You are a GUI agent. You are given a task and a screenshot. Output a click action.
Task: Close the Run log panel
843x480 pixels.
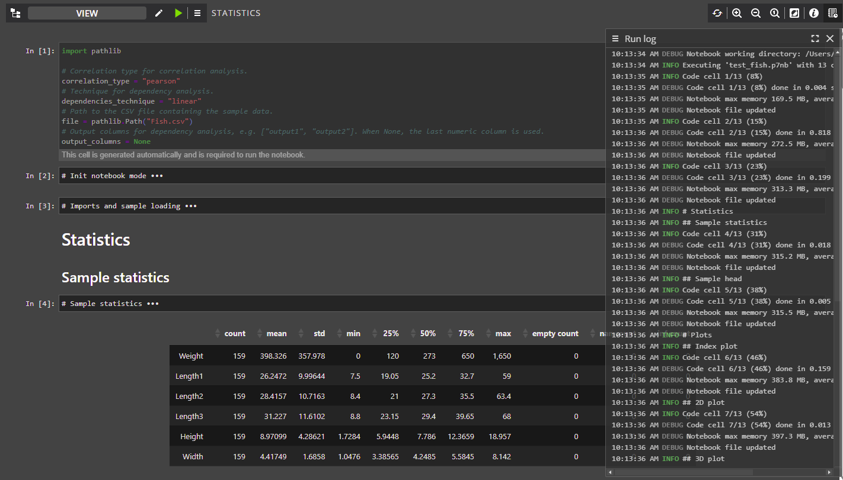(830, 38)
